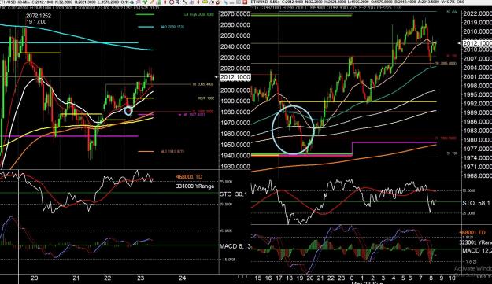Click 2022.000 on the 5-Min price axis

pyautogui.click(x=477, y=13)
